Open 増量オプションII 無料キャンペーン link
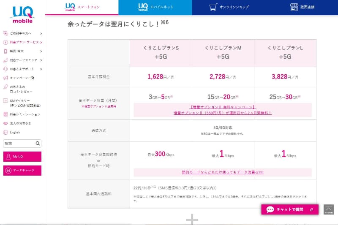 tap(223, 107)
